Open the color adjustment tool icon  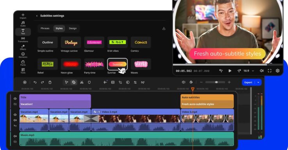point(128,82)
